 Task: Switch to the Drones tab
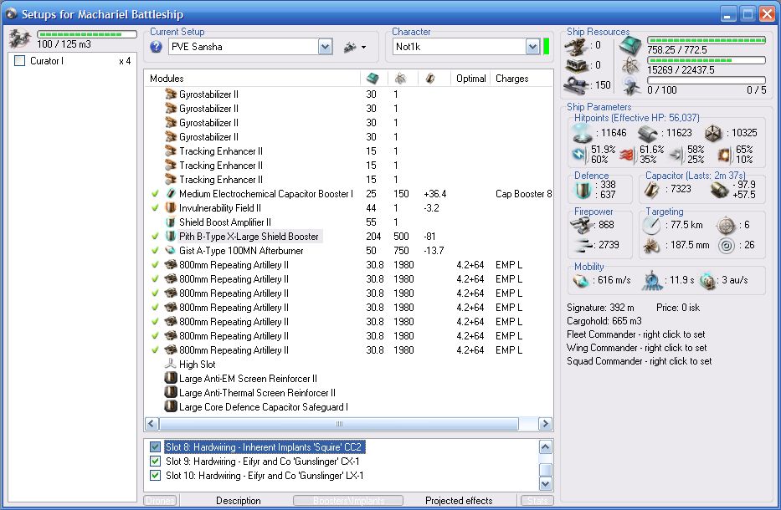click(161, 501)
